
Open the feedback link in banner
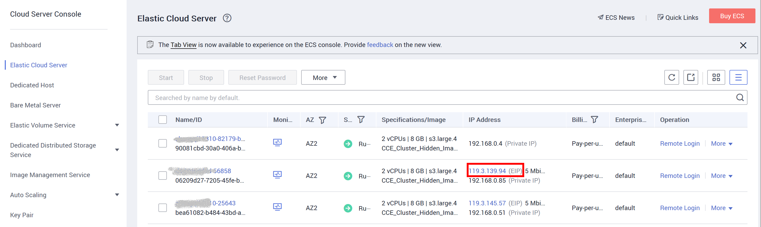click(x=380, y=45)
